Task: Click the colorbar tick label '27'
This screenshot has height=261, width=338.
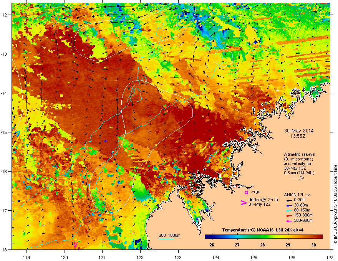Action: pos(237,245)
